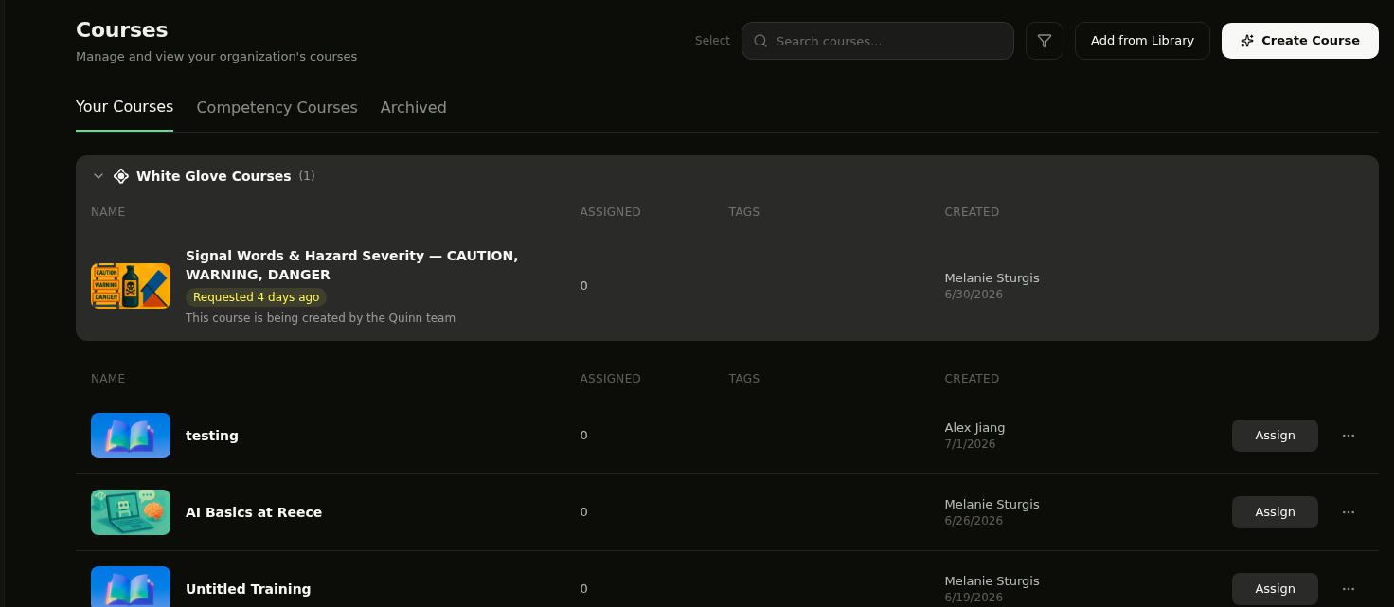1394x607 pixels.
Task: Open the testing course thumbnail
Action: [131, 436]
